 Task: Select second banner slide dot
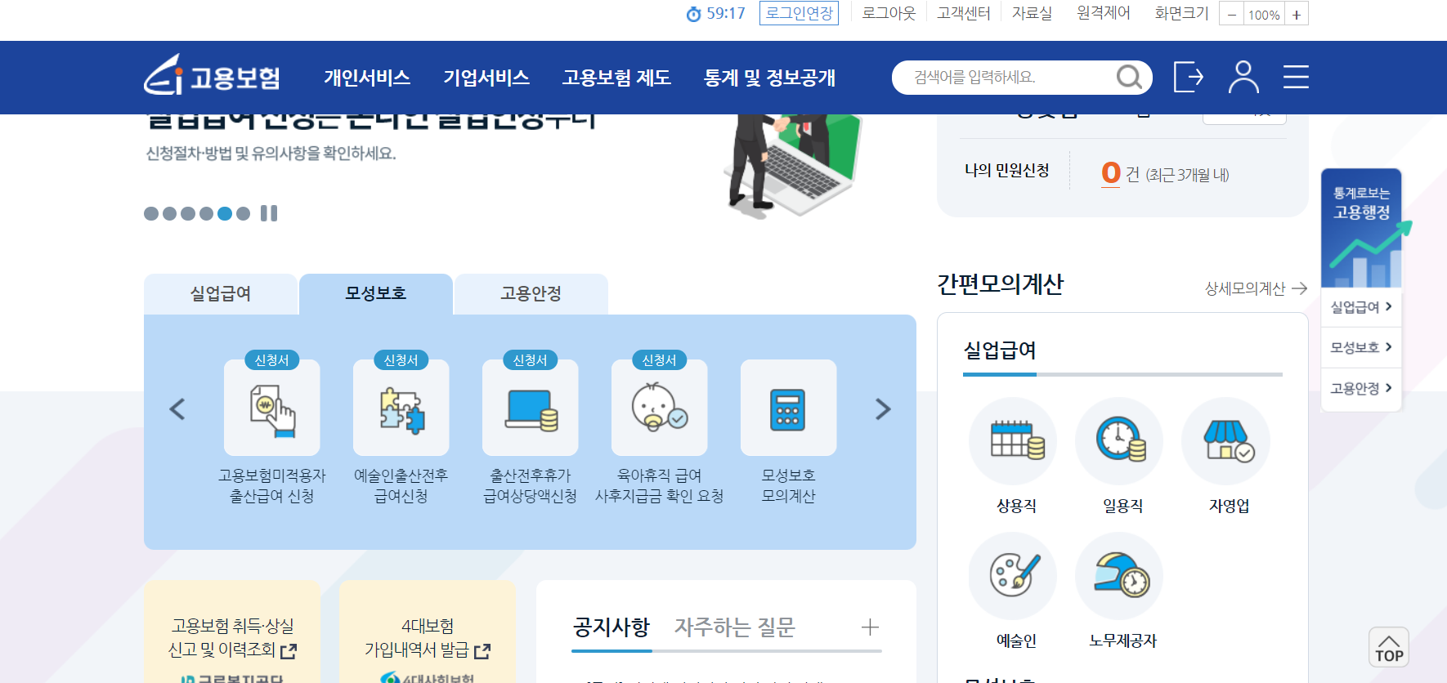(x=169, y=213)
